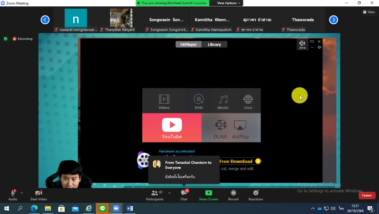Open the volume control in the system tray

333,208
